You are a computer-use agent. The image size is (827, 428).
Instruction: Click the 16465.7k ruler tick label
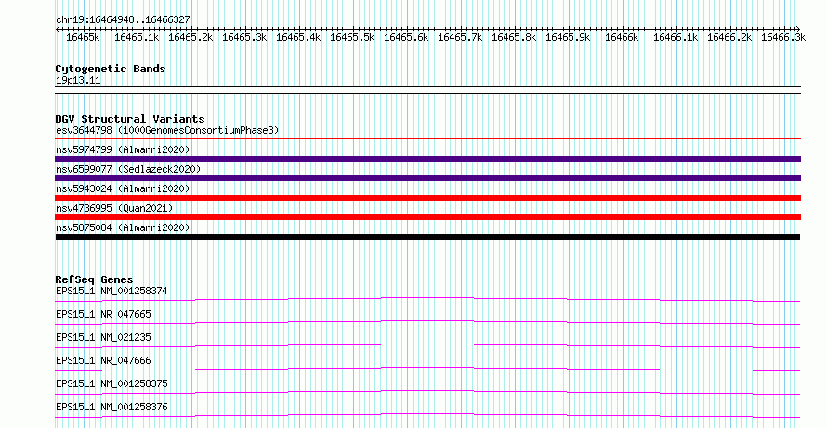tap(460, 37)
